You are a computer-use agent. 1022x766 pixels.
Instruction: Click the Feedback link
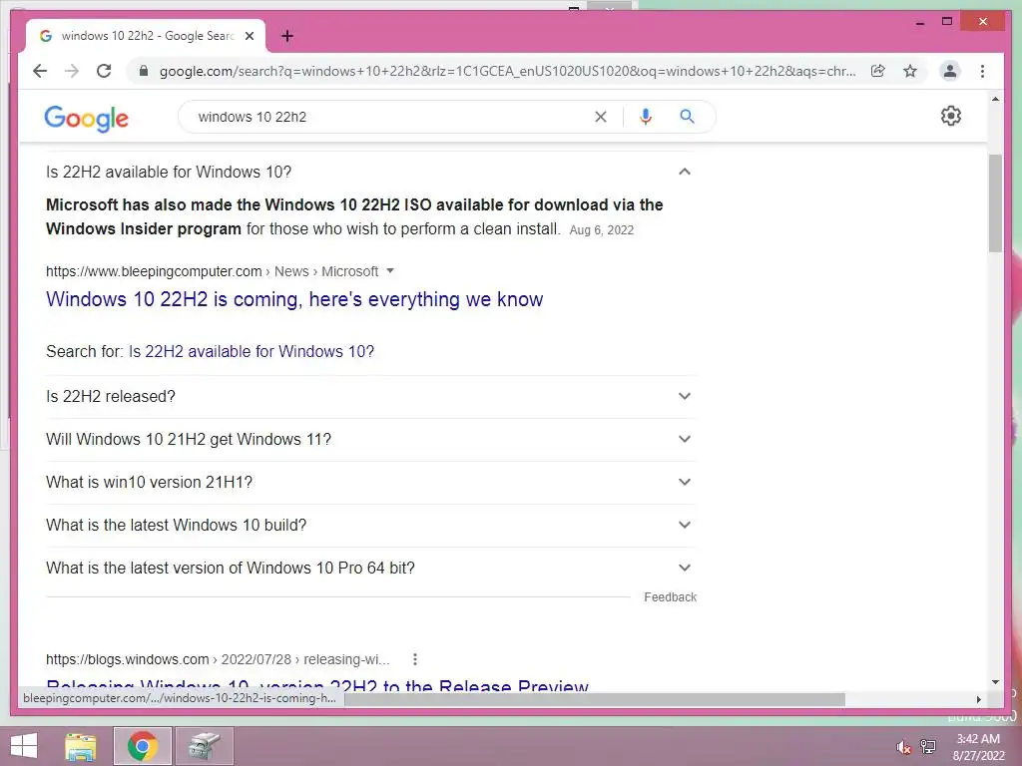tap(670, 597)
